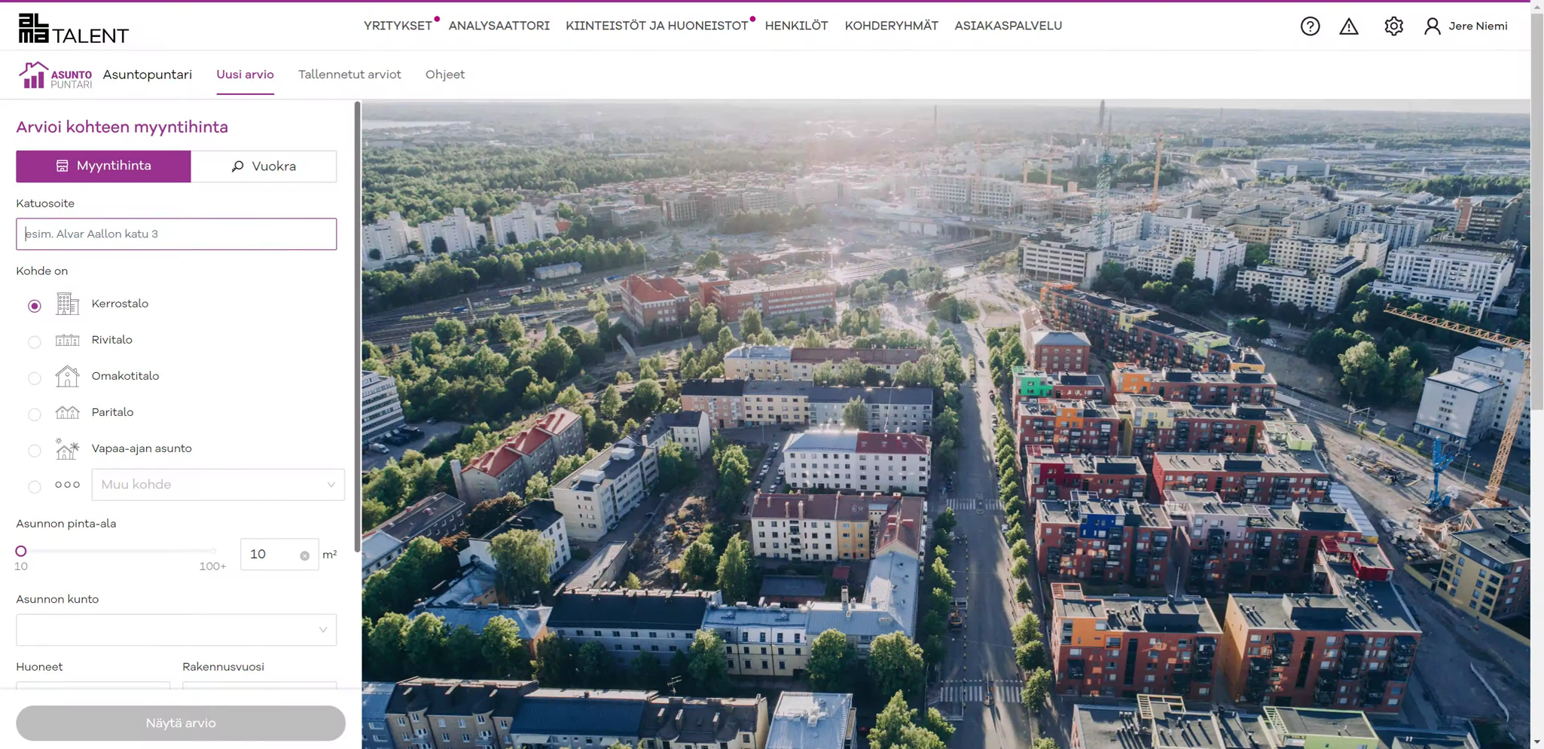Focus the Katuosoite address input field

point(176,234)
